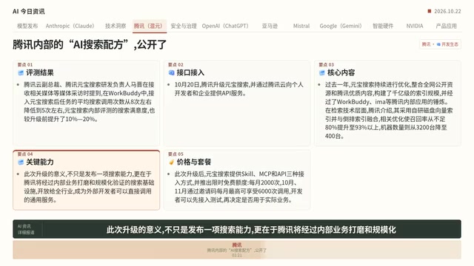
Task: Click the icon beside 关键能力 heading
Action: [21, 162]
